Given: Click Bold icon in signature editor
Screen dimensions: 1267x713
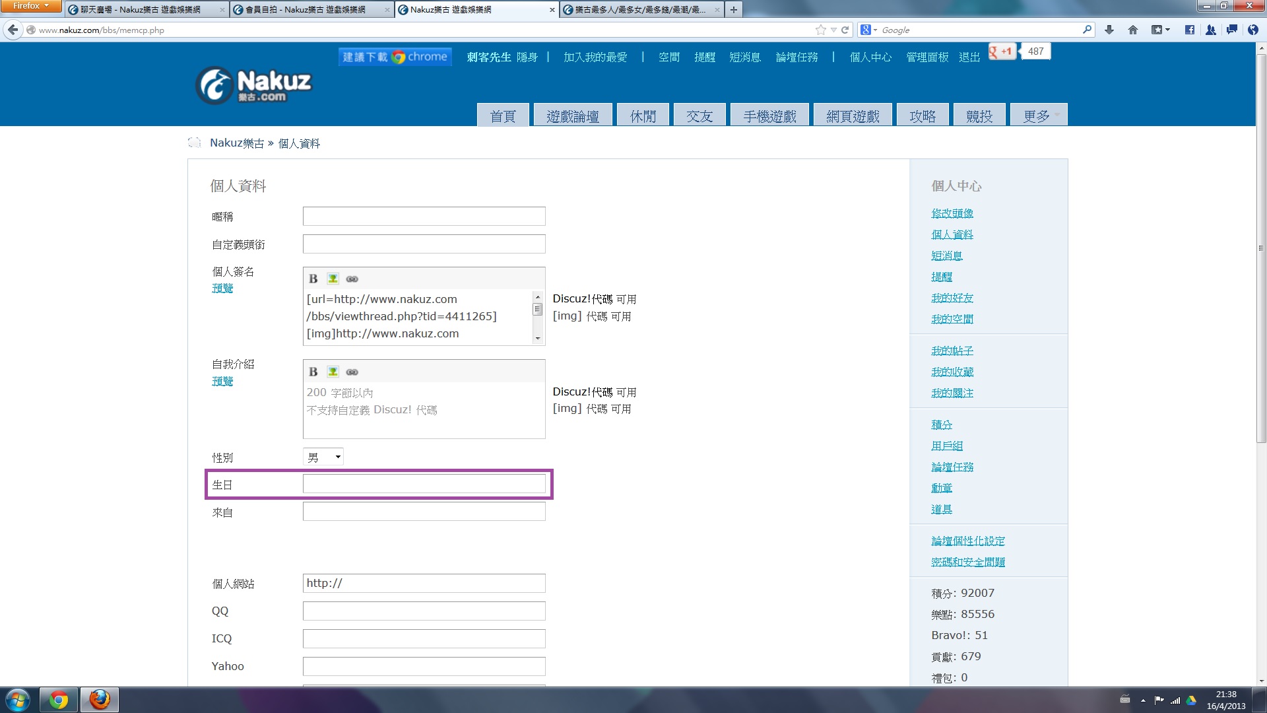Looking at the screenshot, I should [x=313, y=279].
